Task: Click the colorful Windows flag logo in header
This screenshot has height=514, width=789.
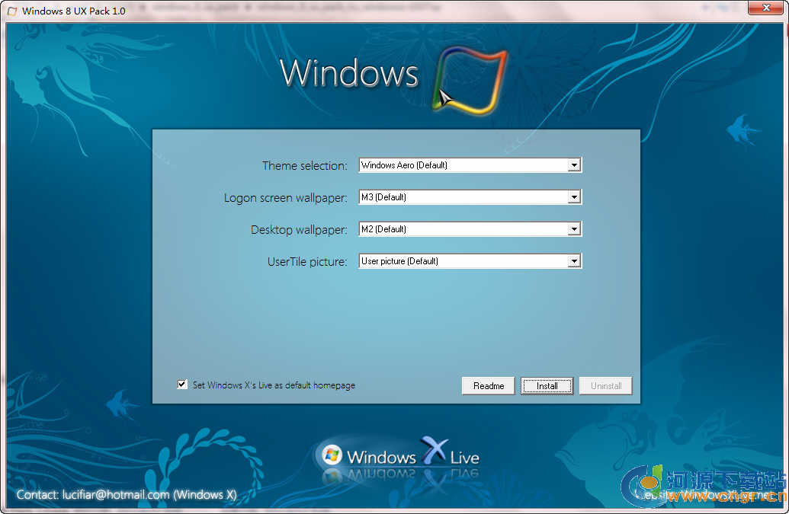Action: pyautogui.click(x=470, y=82)
